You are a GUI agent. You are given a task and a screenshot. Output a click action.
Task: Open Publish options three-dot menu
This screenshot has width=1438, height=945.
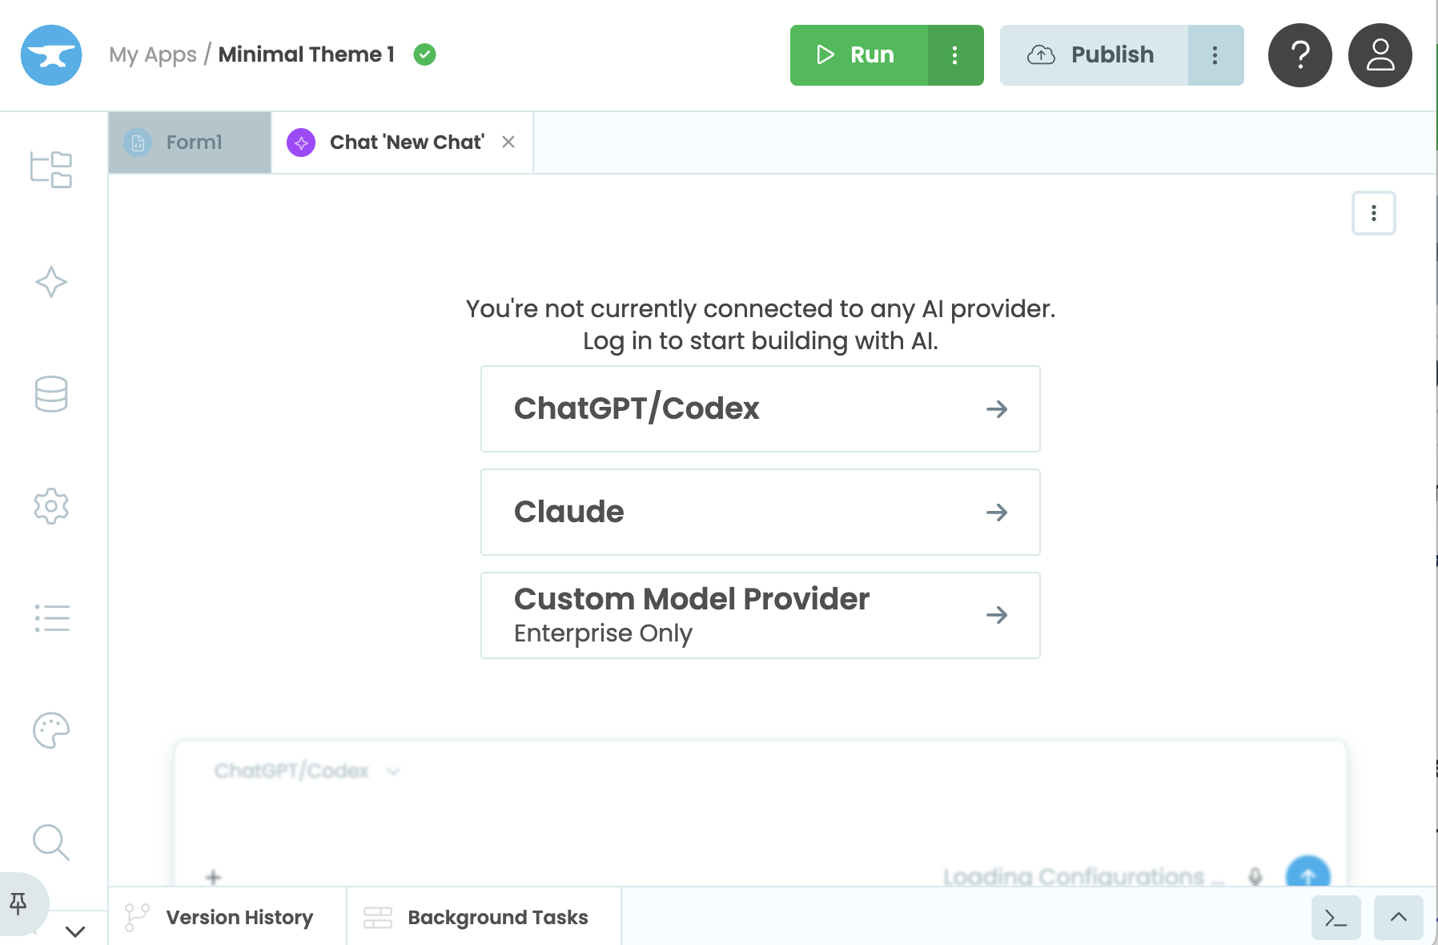[1215, 55]
